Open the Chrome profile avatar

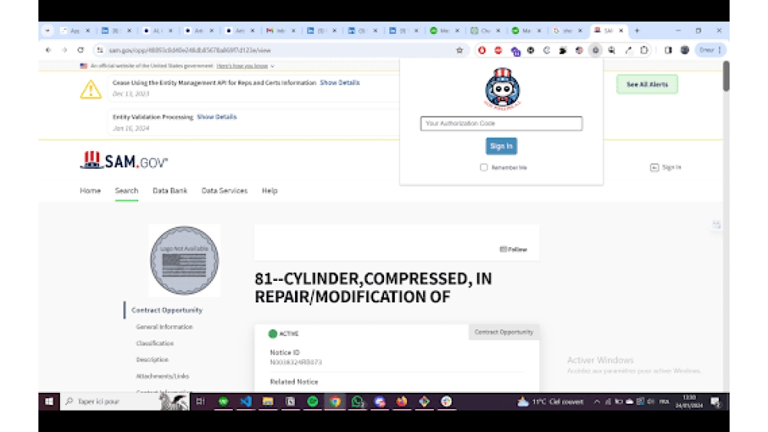pyautogui.click(x=685, y=50)
